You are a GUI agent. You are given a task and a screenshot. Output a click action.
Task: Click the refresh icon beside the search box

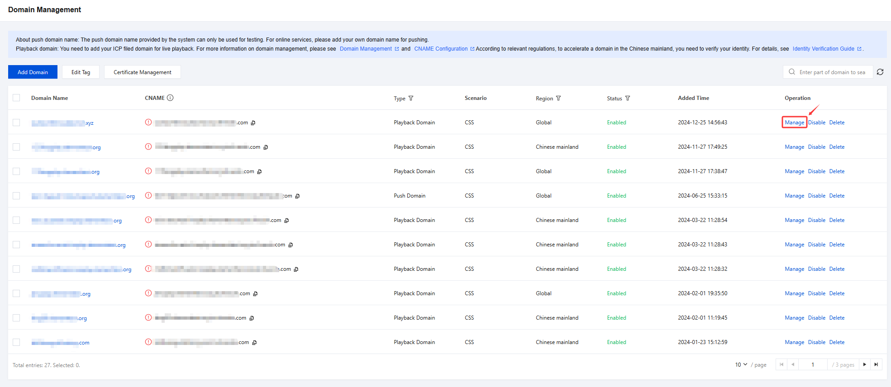point(880,72)
